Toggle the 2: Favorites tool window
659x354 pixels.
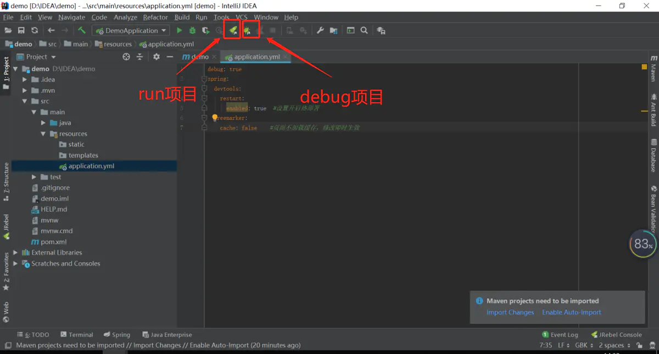[x=6, y=272]
